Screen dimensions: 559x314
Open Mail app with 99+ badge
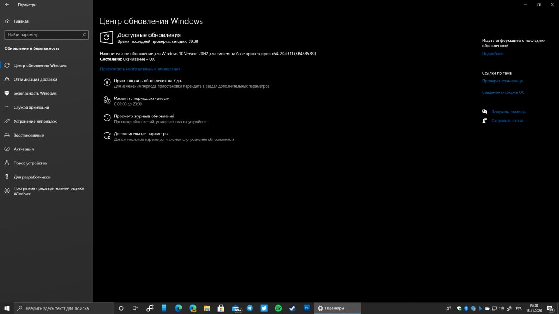click(x=236, y=308)
